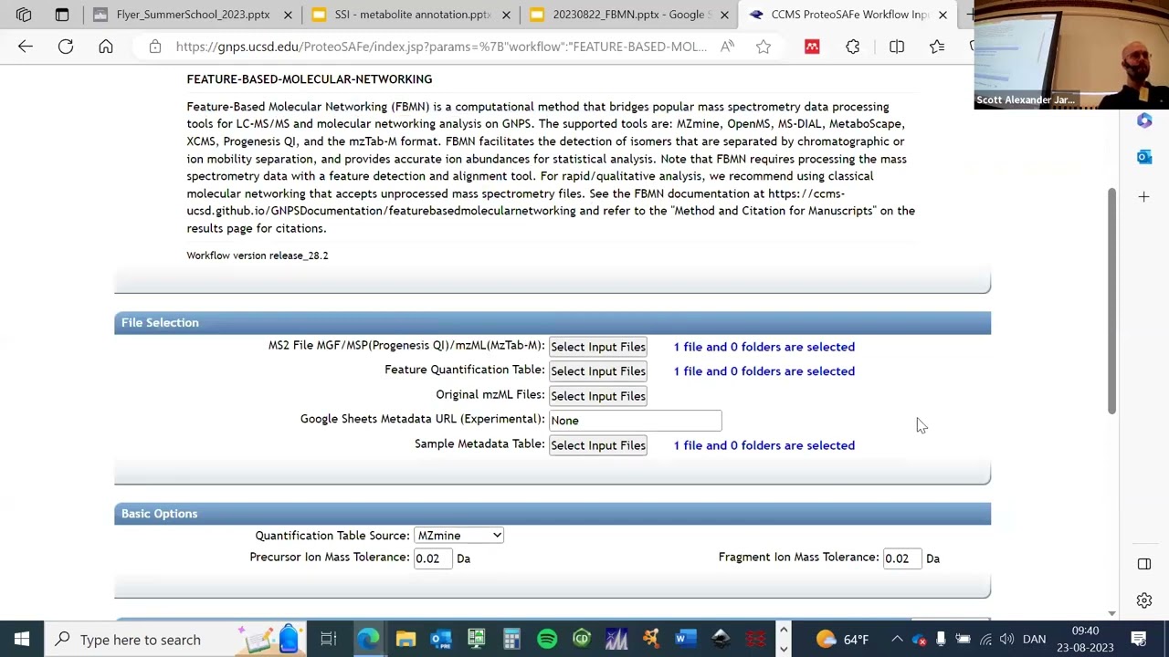Screen dimensions: 1169x657
Task: Open Task View in taskbar
Action: click(x=329, y=639)
